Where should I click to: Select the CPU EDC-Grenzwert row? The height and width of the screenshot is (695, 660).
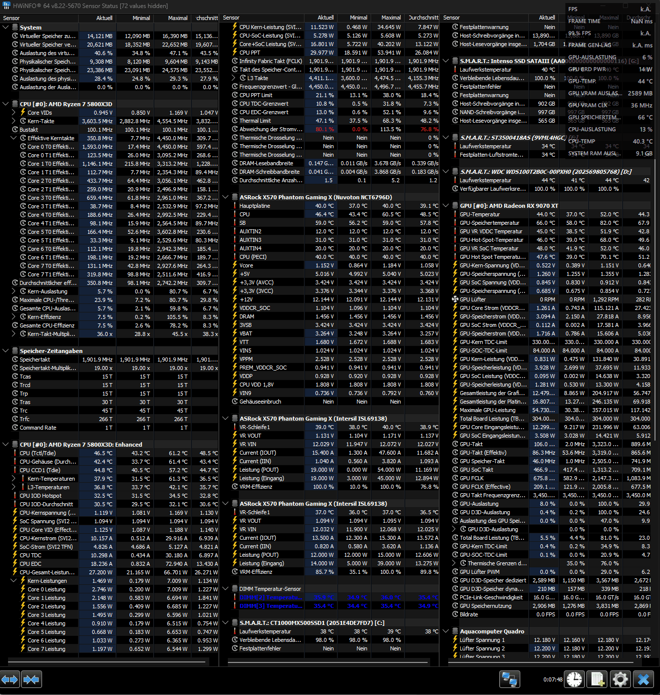click(x=330, y=112)
